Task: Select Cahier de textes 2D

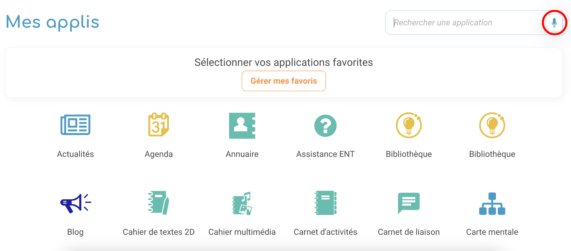Action: (159, 203)
